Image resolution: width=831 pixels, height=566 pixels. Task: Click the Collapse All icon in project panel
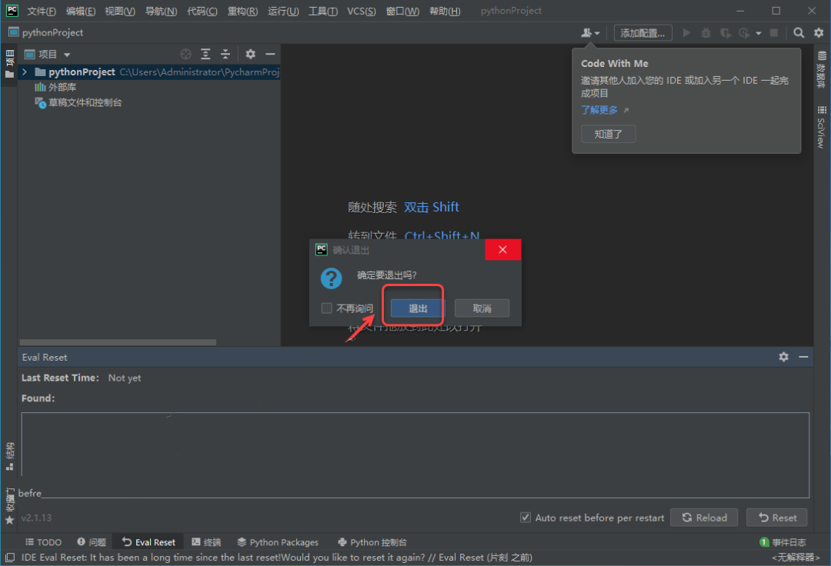click(225, 54)
